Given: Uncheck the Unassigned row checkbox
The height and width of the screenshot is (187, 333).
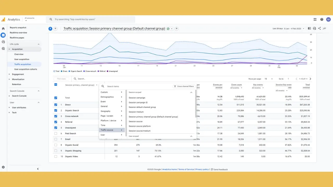Looking at the screenshot, I should [56, 128].
